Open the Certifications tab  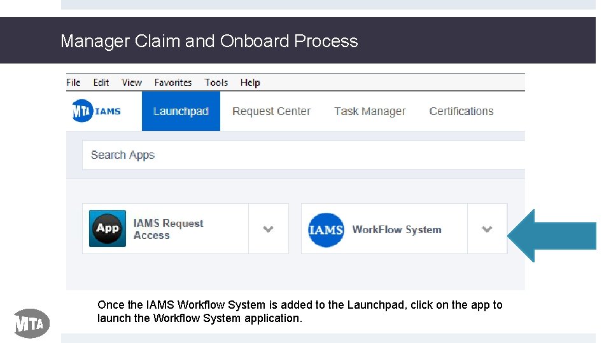pyautogui.click(x=461, y=111)
